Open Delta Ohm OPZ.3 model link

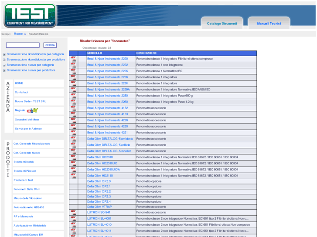(99, 197)
